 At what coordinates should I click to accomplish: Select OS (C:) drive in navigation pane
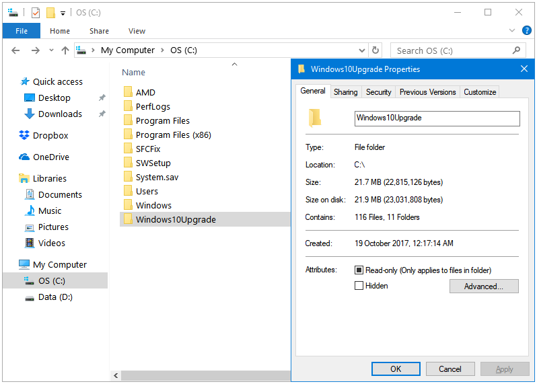[x=55, y=280]
